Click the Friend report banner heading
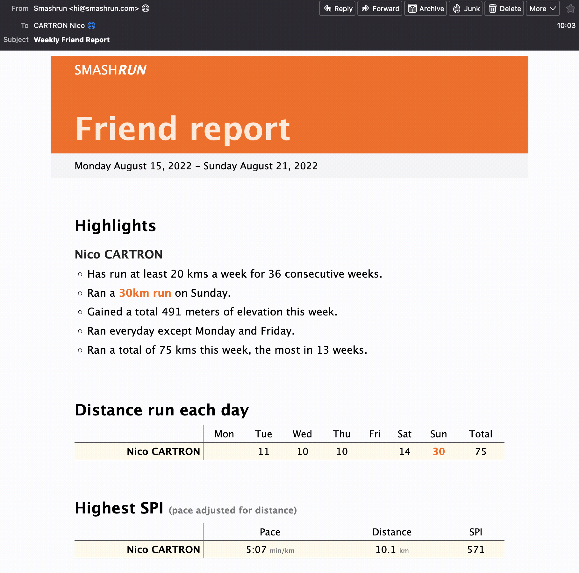Screen dimensions: 579x573 (182, 129)
